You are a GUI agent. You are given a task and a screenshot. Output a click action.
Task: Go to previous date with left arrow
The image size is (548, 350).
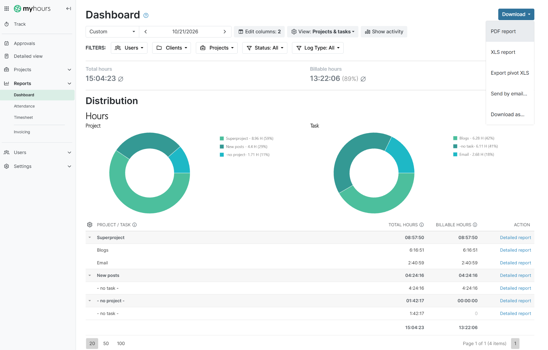point(146,32)
